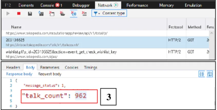Click the talk_count value 962

tap(81, 96)
